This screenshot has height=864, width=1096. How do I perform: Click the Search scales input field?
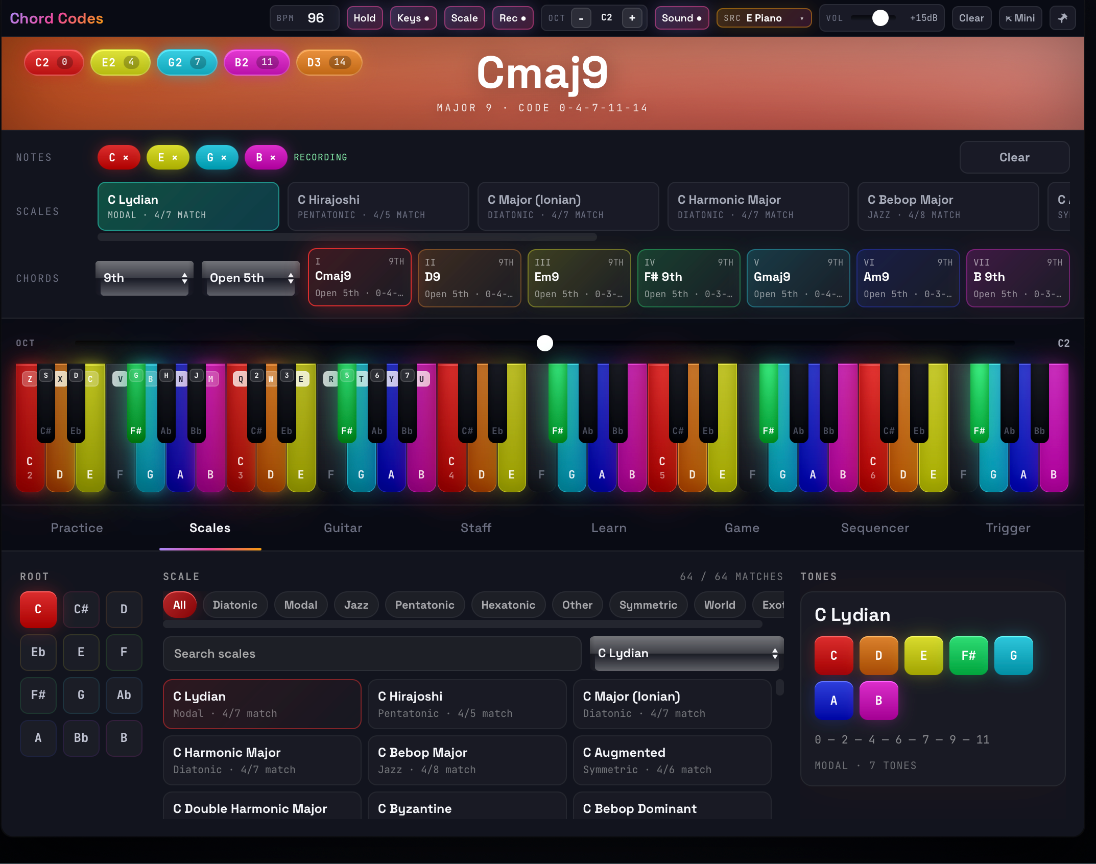coord(372,653)
